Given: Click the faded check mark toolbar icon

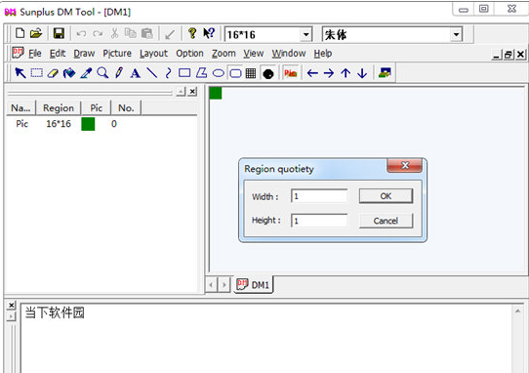Looking at the screenshot, I should (170, 34).
